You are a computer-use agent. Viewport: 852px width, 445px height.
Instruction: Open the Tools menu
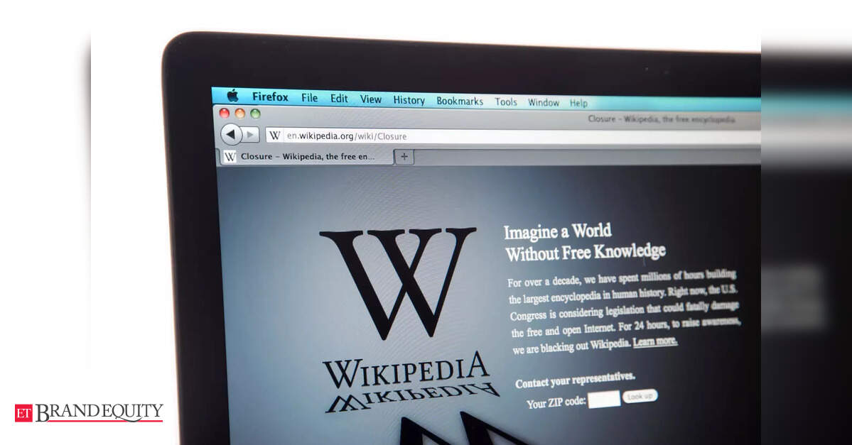505,102
